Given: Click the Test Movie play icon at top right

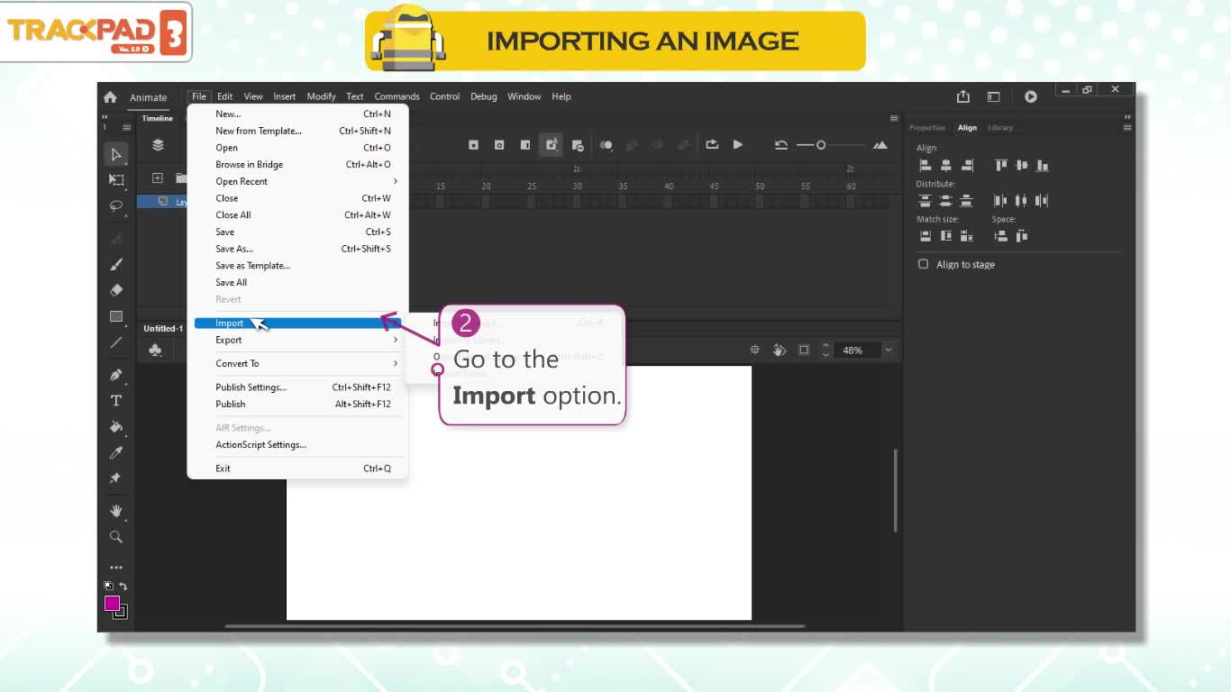Looking at the screenshot, I should 1031,96.
